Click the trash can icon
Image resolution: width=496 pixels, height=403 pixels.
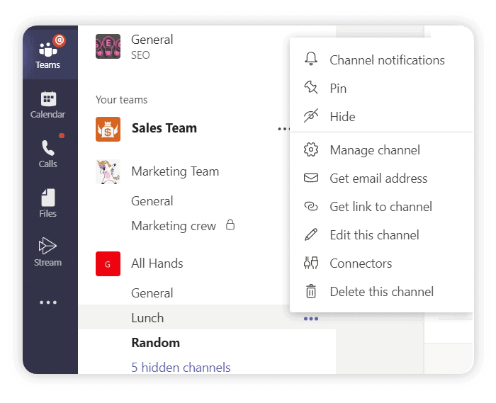tap(311, 291)
